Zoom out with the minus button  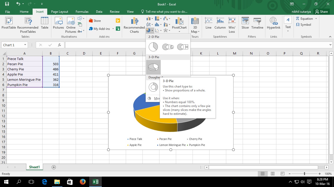(x=289, y=173)
